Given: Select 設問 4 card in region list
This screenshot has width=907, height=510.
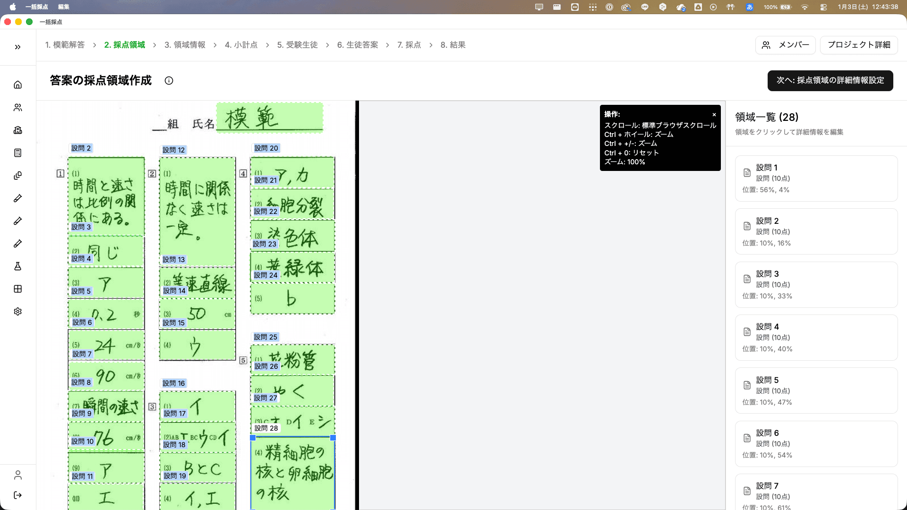Looking at the screenshot, I should tap(816, 338).
